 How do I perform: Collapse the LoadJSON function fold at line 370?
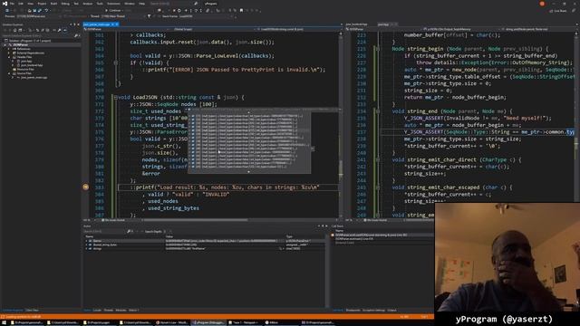click(x=116, y=98)
